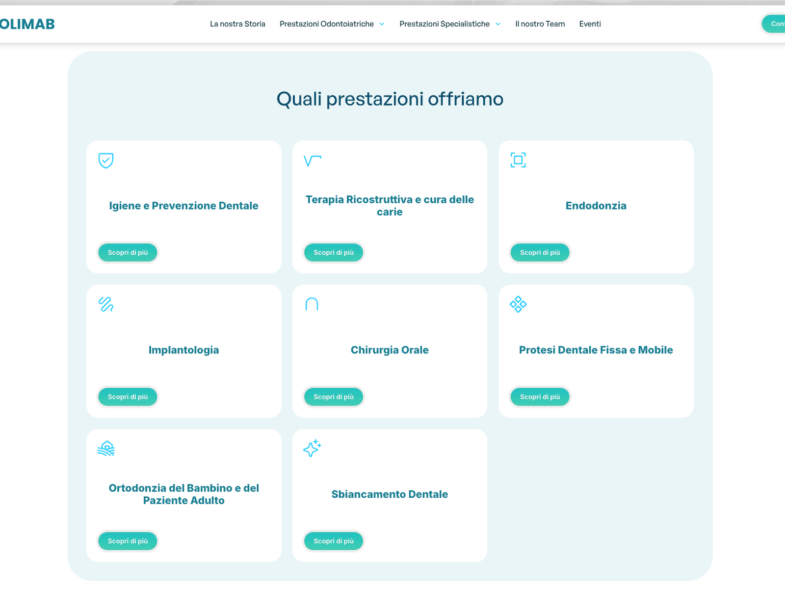Click Scopri di più under Sbiancamento Dentale
785x589 pixels.
(x=334, y=541)
